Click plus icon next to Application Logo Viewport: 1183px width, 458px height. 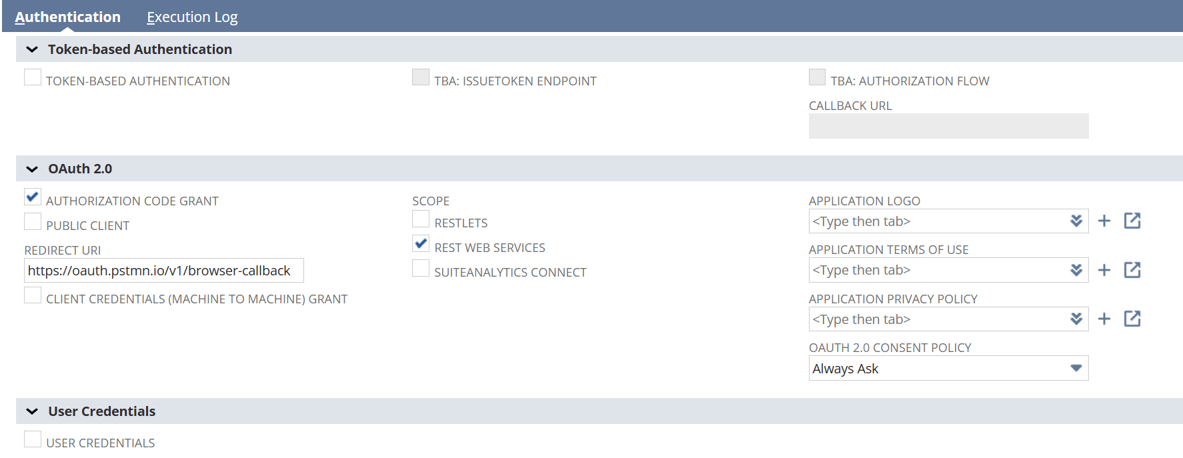[1104, 221]
